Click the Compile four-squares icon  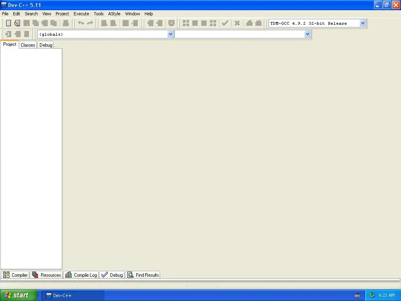(186, 23)
